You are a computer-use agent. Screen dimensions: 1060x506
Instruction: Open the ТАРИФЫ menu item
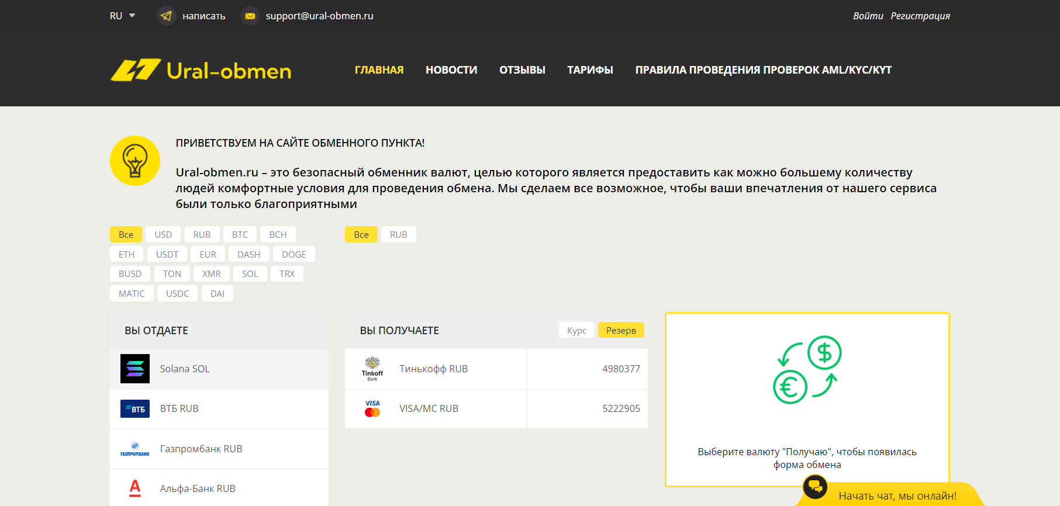tap(590, 70)
